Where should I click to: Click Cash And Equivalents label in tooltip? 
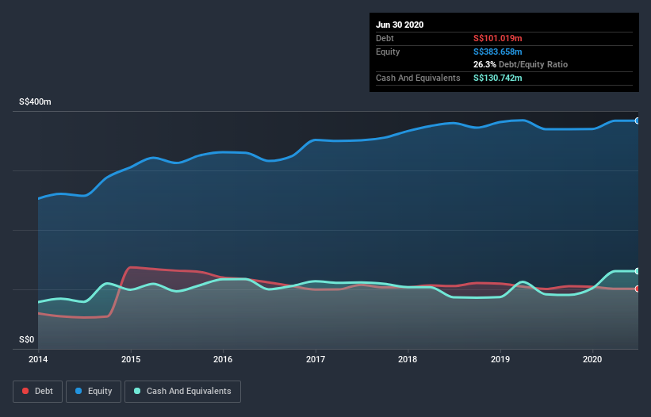click(418, 78)
